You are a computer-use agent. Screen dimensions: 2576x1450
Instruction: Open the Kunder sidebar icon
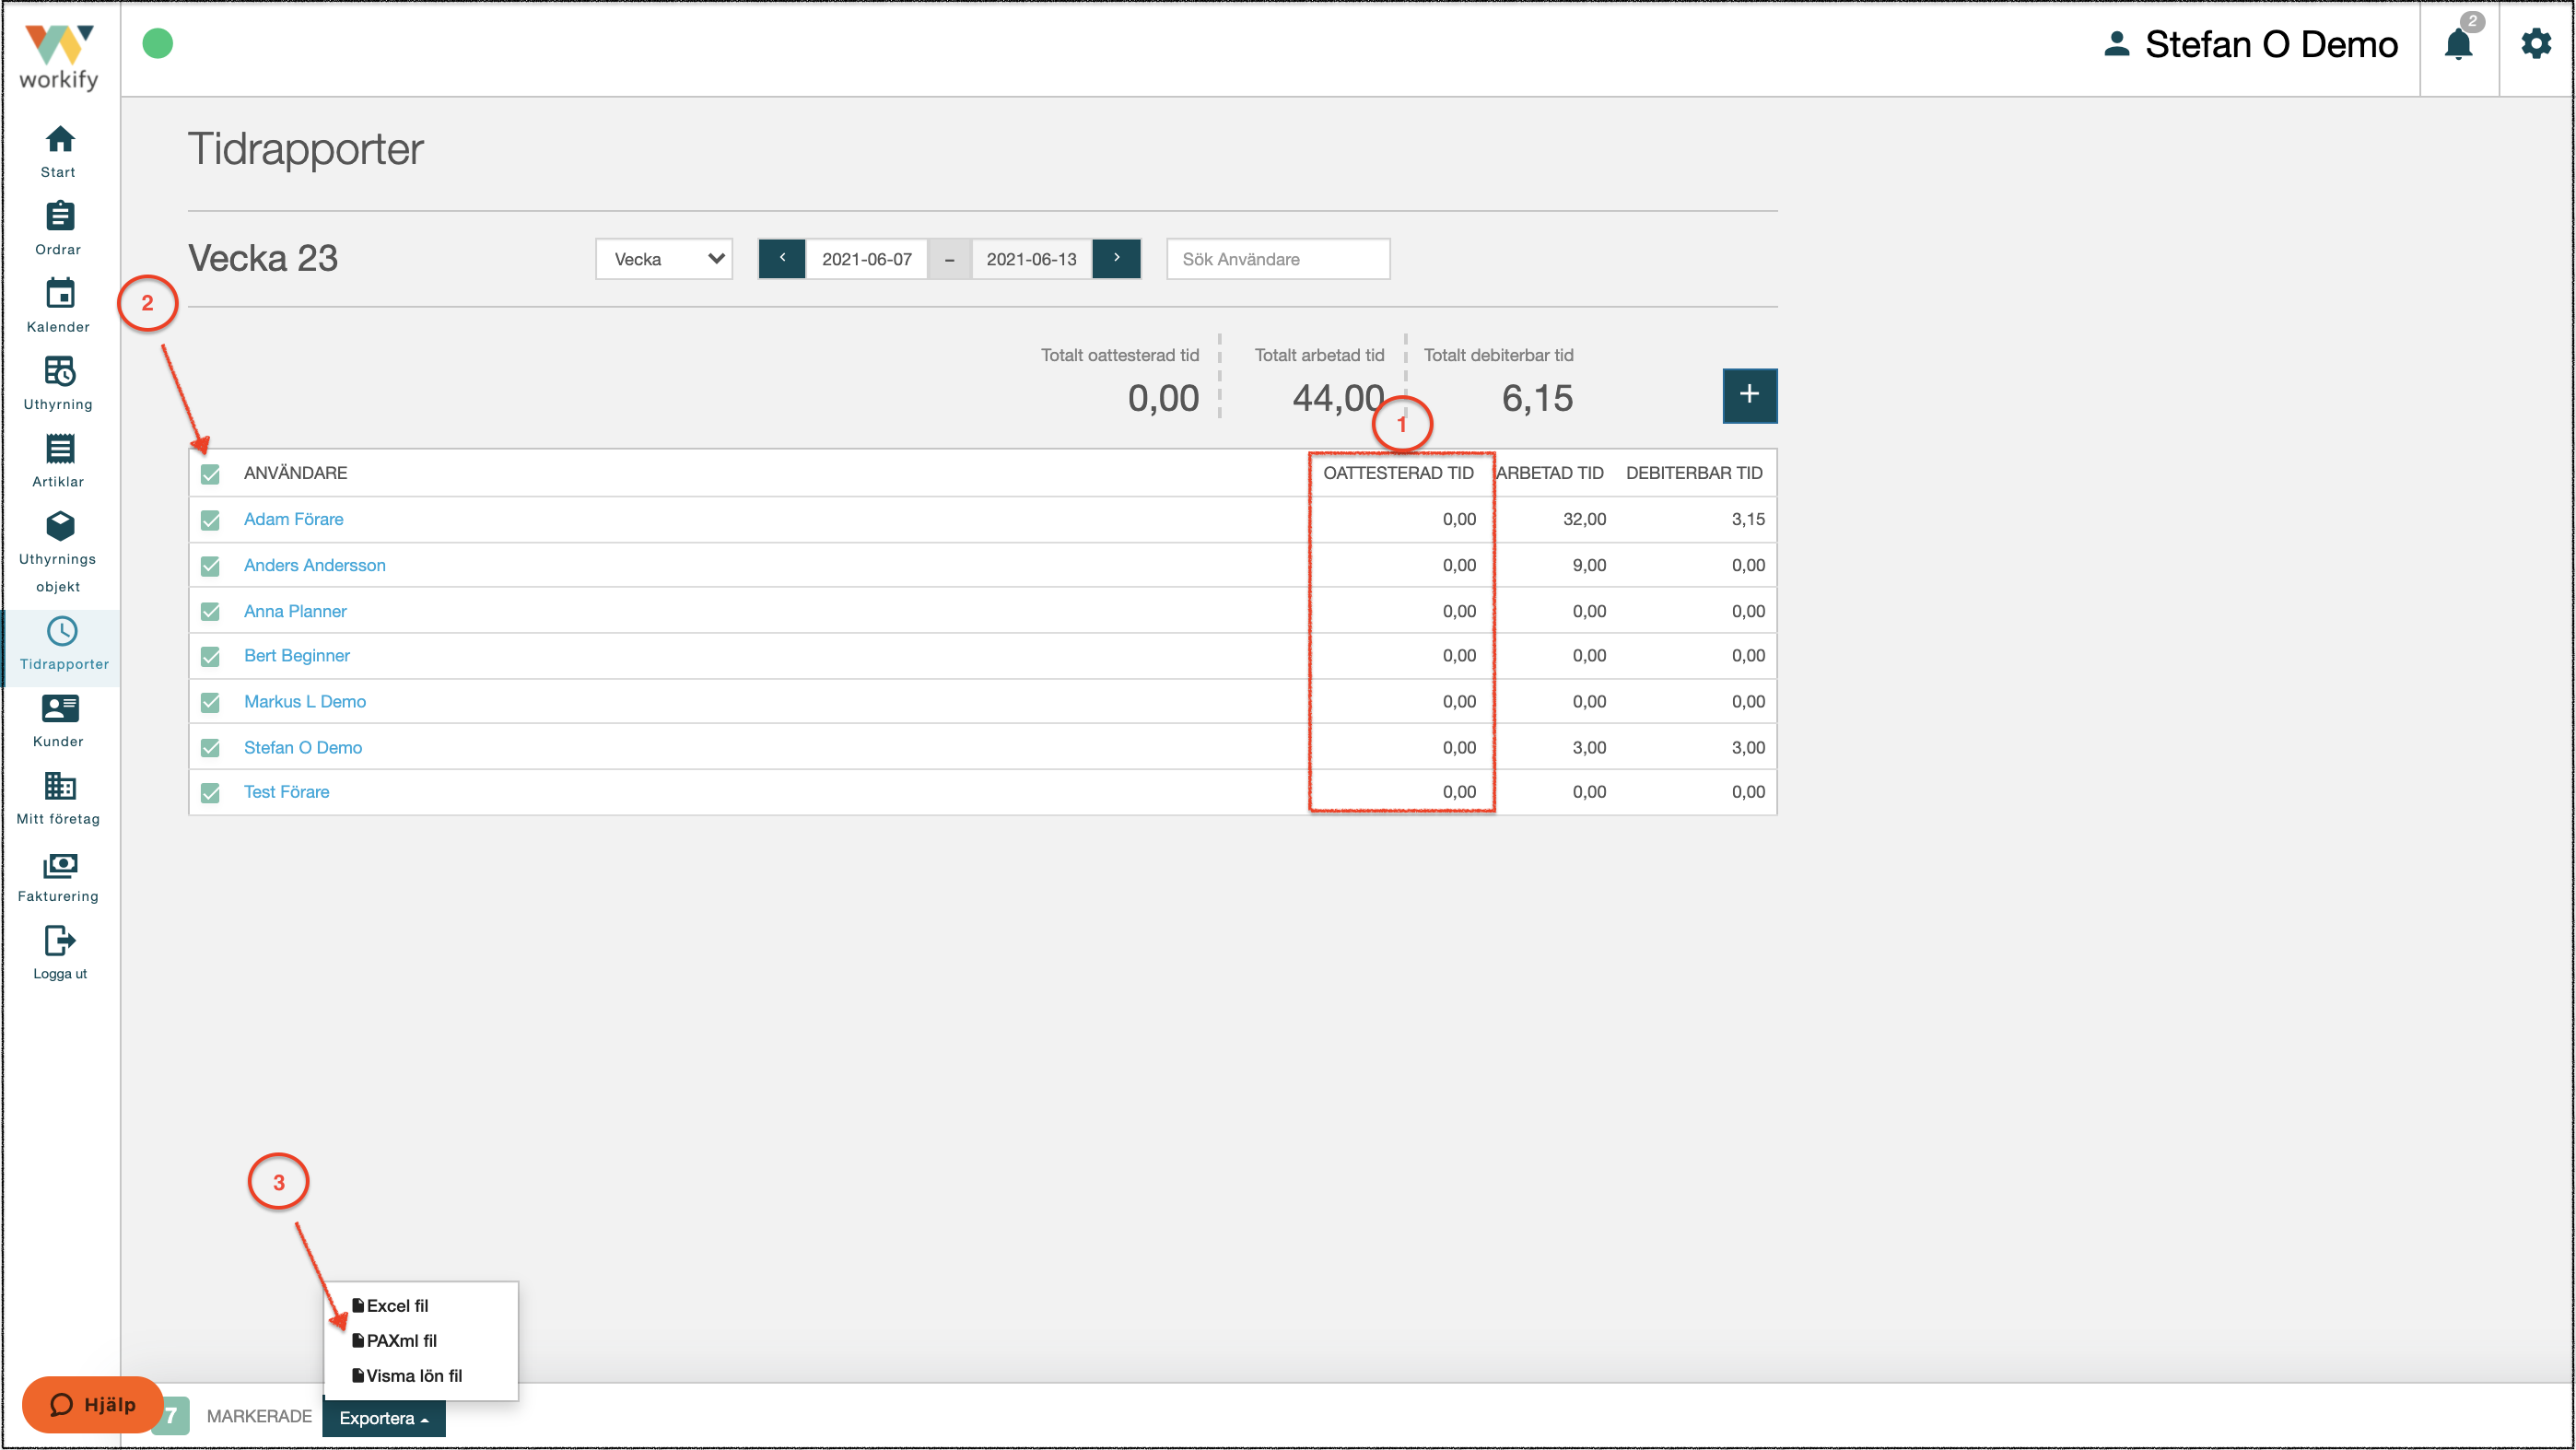[59, 708]
